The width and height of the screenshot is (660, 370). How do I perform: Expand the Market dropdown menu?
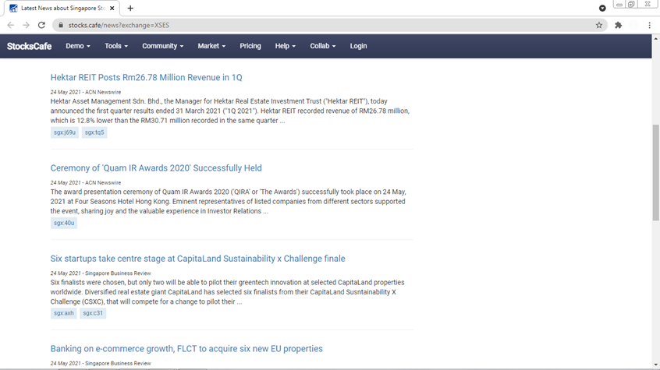point(211,46)
